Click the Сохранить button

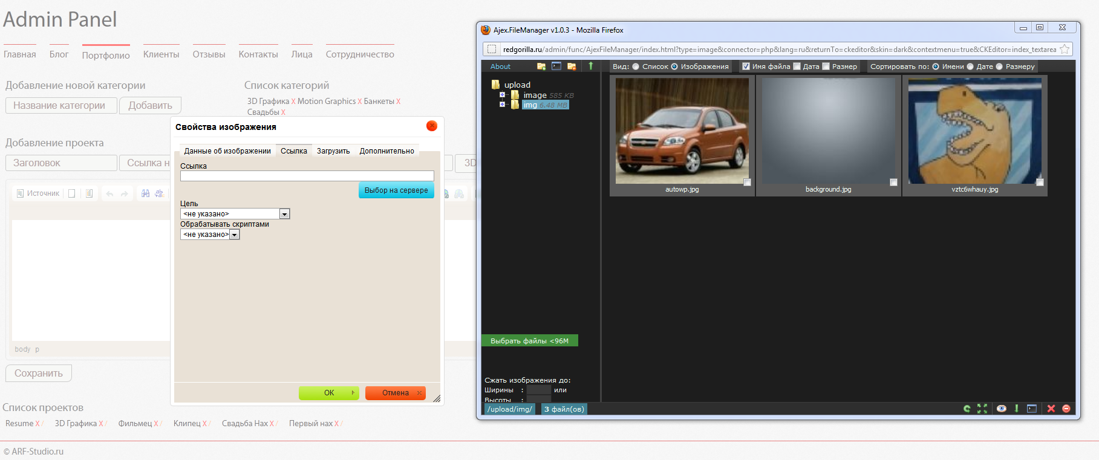39,373
